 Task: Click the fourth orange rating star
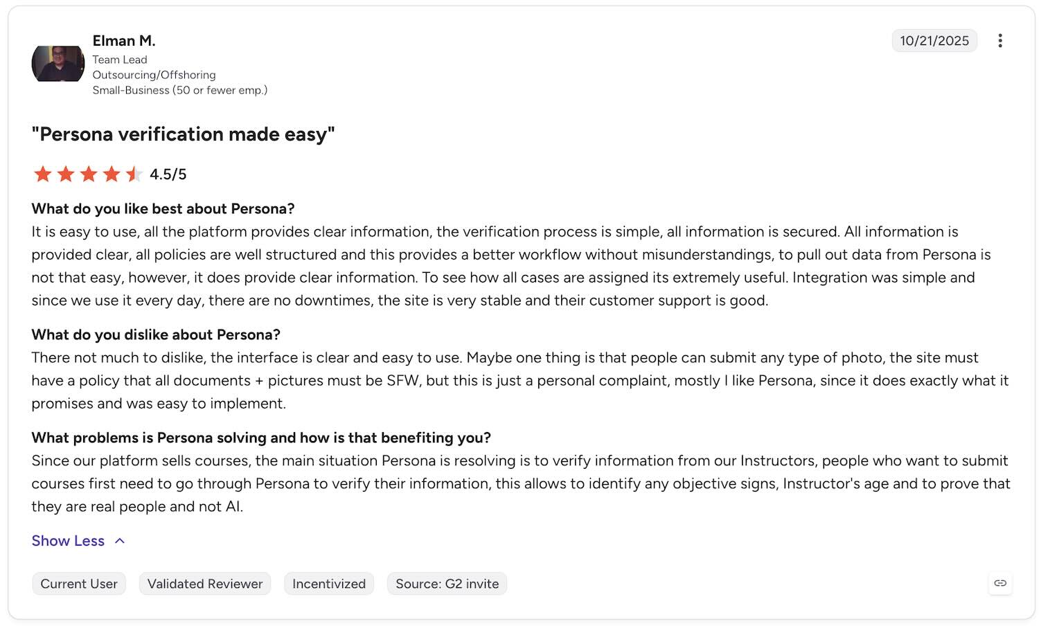coord(112,174)
